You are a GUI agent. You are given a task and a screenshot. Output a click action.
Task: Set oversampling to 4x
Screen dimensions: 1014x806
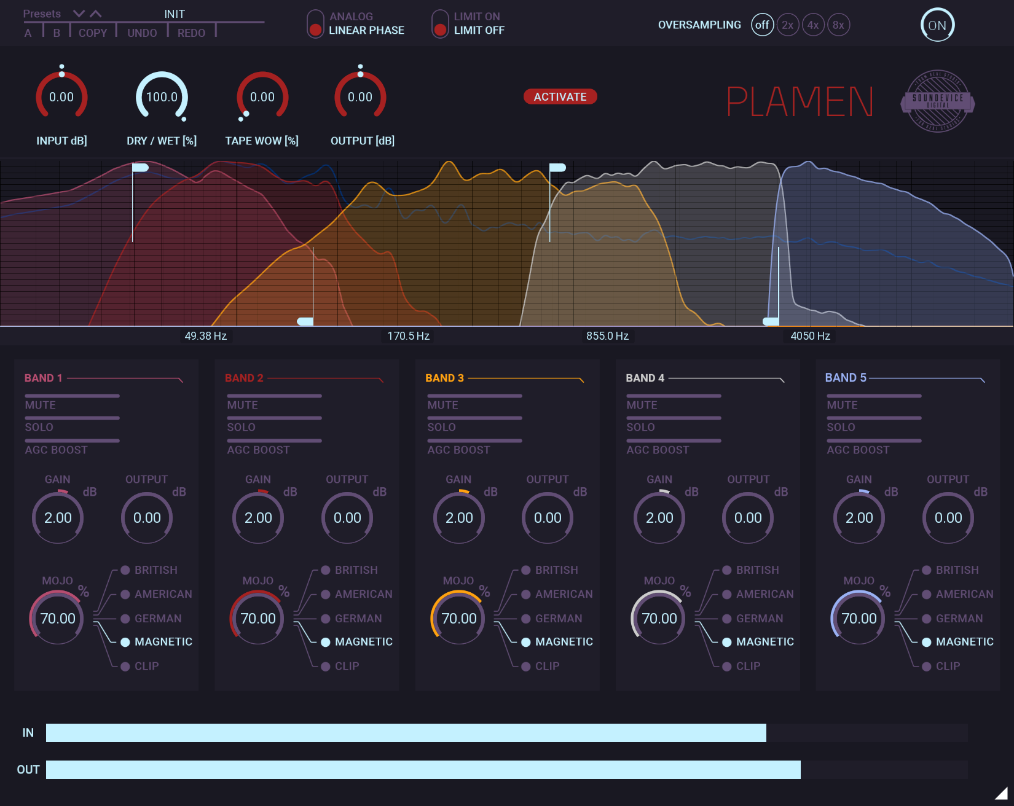(813, 25)
